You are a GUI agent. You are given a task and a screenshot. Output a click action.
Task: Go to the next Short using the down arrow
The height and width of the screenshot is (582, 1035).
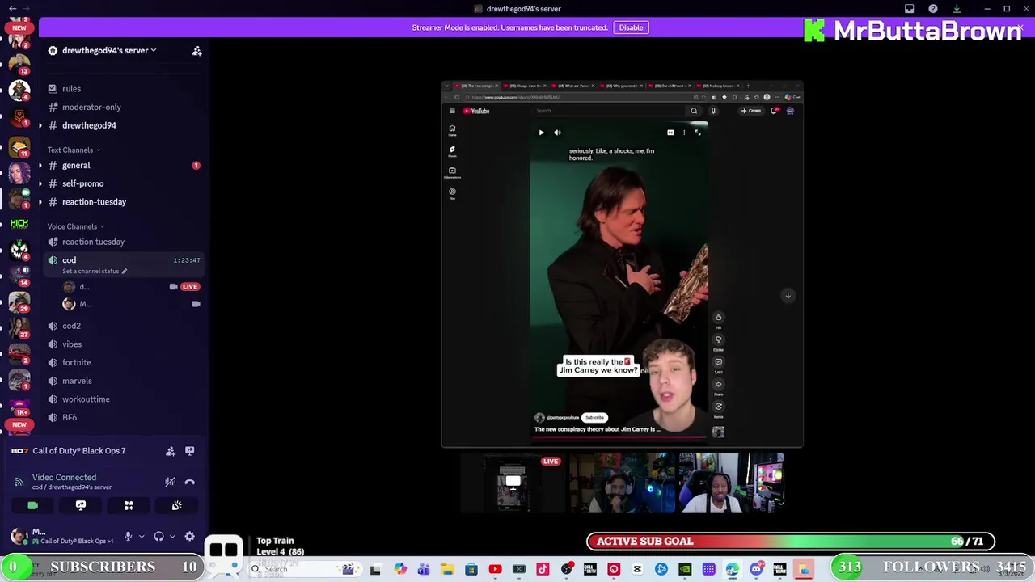(x=788, y=296)
